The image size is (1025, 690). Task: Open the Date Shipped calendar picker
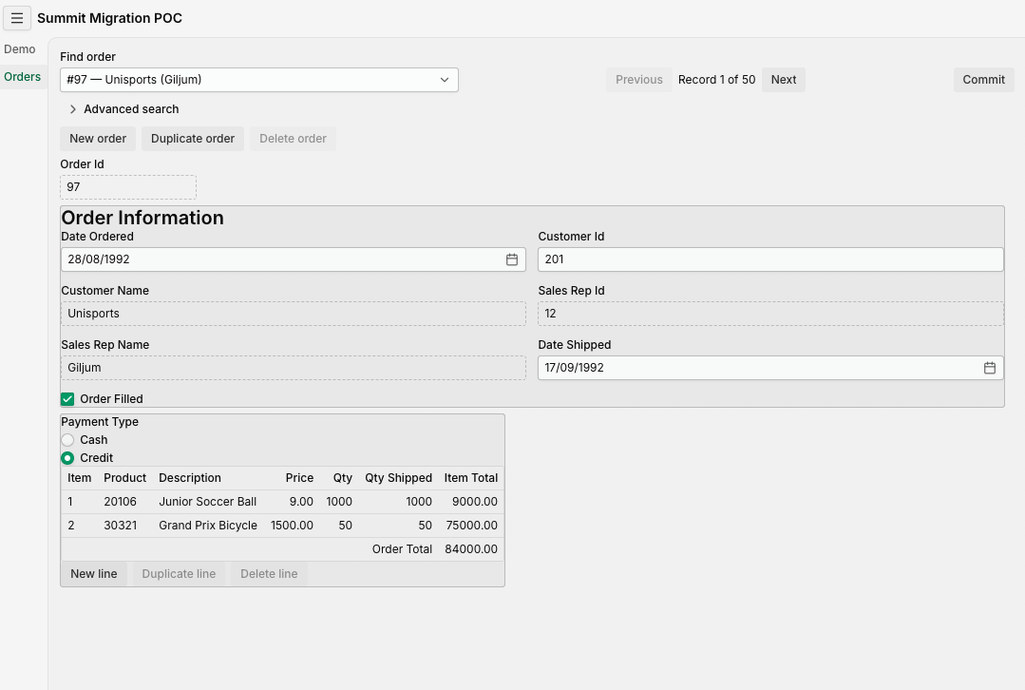pos(990,368)
